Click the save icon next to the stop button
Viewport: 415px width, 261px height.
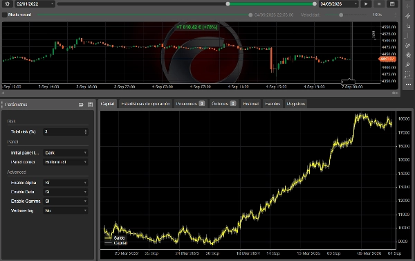[392, 3]
